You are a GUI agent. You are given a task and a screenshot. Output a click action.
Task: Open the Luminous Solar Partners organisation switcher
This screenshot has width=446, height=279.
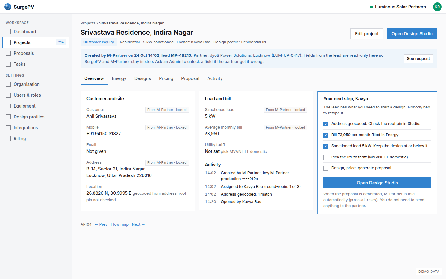398,7
